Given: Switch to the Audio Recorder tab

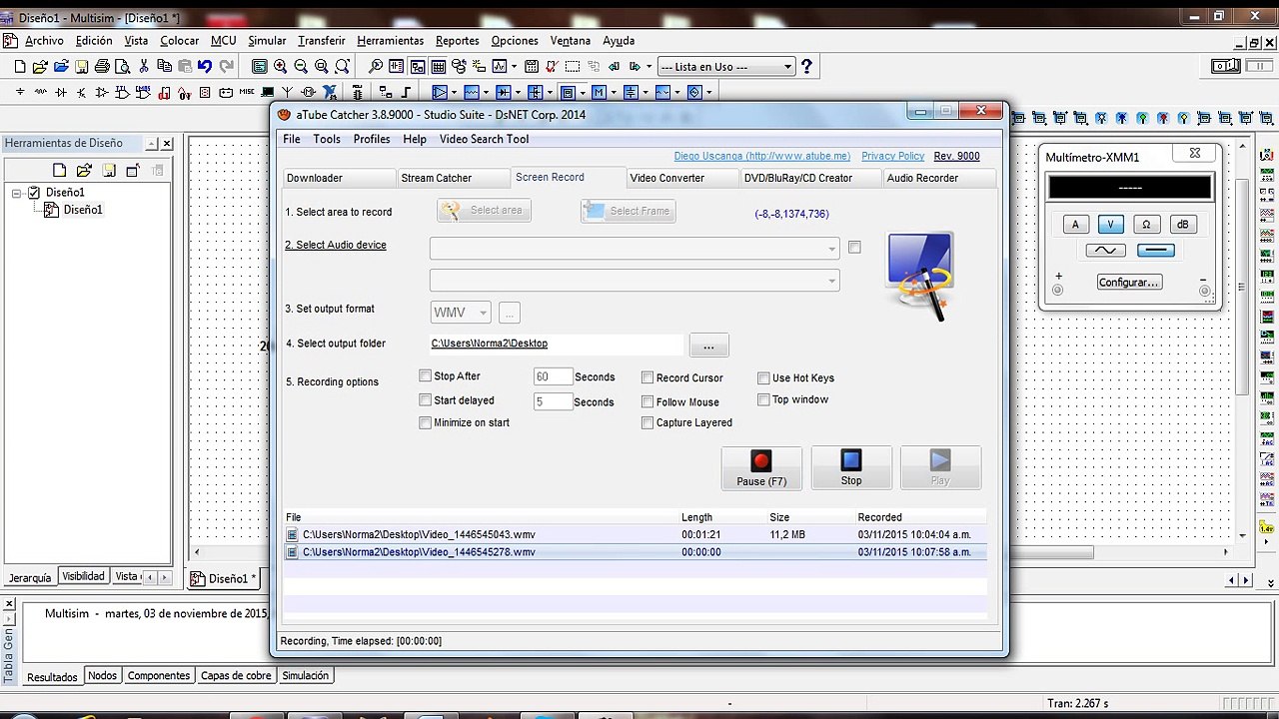Looking at the screenshot, I should (x=939, y=178).
